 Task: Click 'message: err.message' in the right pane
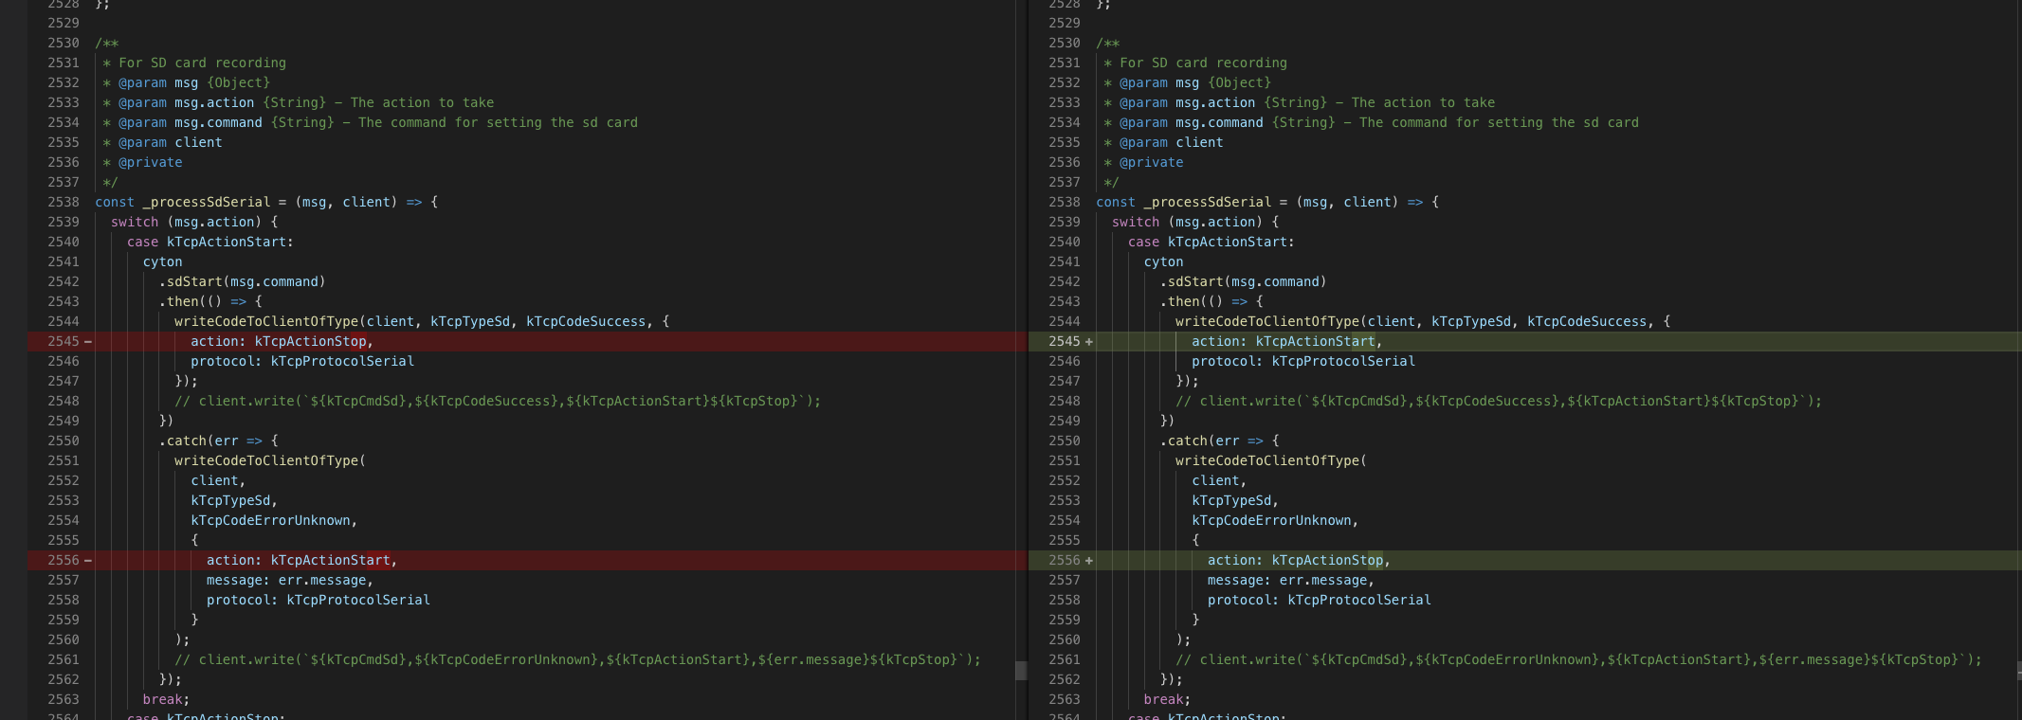pyautogui.click(x=1287, y=580)
